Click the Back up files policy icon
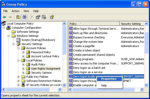The width and height of the screenshot is (150, 99). 71,33
